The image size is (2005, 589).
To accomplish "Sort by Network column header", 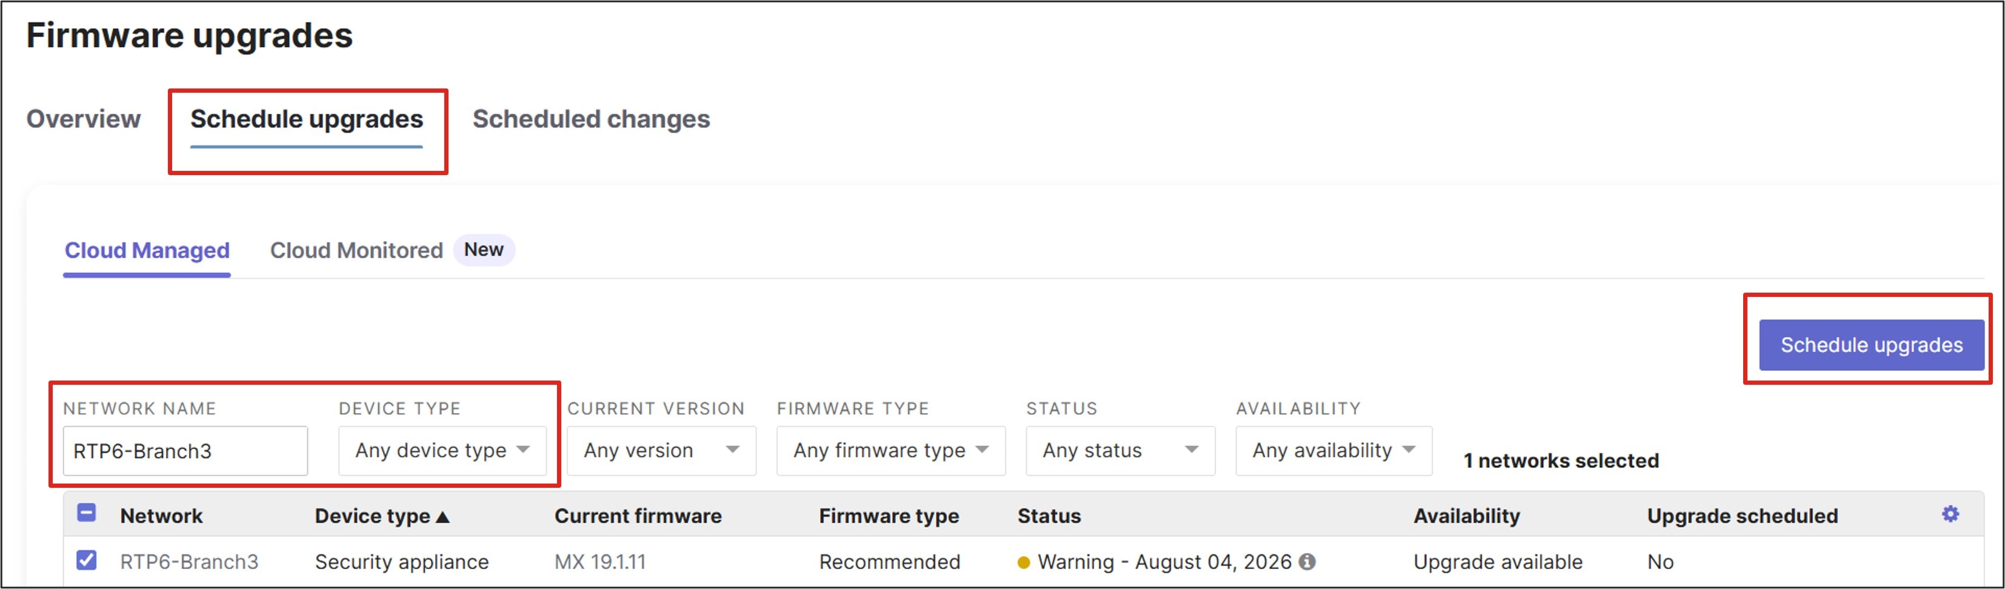I will pos(161,516).
